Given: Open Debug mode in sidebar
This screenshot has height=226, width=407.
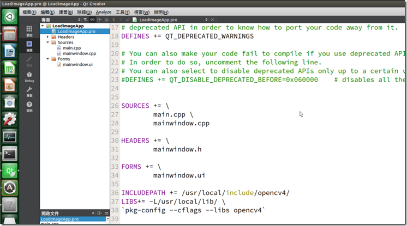Looking at the screenshot, I should (29, 76).
